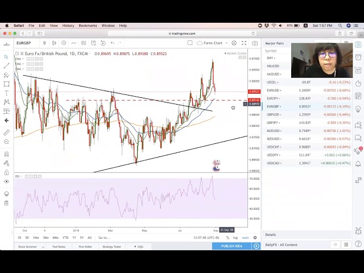Screen dimensions: 364x273
Task: Switch to the Pine Editor tab
Action: coord(85,246)
